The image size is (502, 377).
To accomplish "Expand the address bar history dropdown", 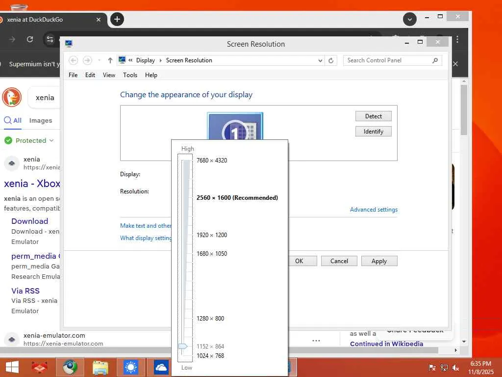I will tap(320, 60).
